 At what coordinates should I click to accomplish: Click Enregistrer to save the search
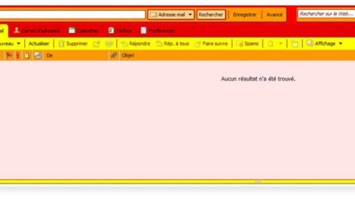tap(245, 15)
